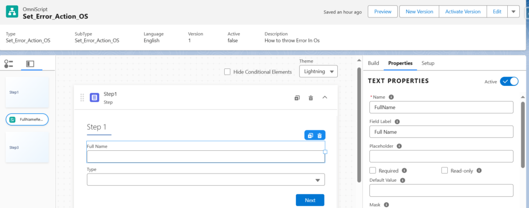Click the Full Name field's square selection handle
The image size is (529, 208).
point(325,152)
